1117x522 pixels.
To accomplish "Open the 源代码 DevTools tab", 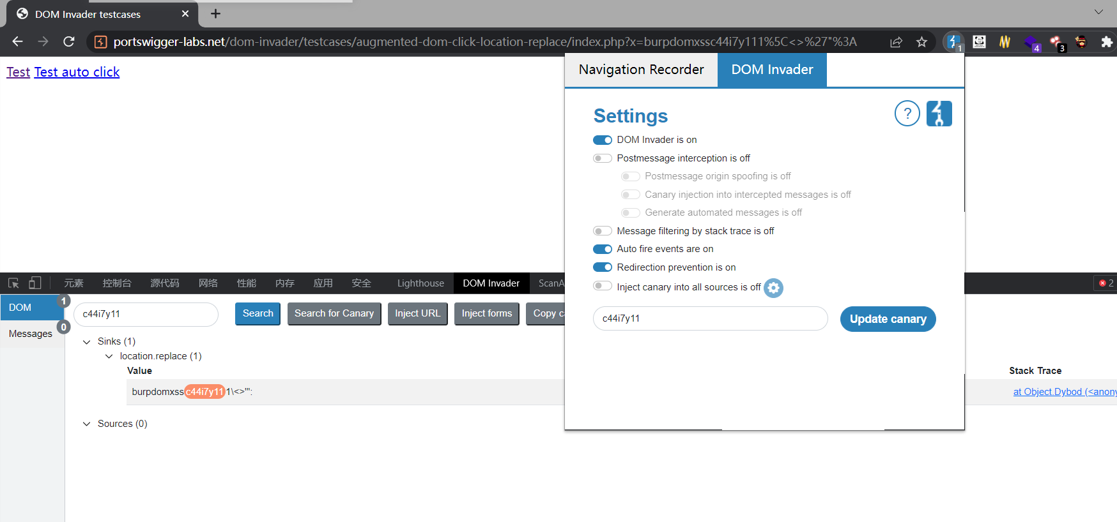I will 165,283.
